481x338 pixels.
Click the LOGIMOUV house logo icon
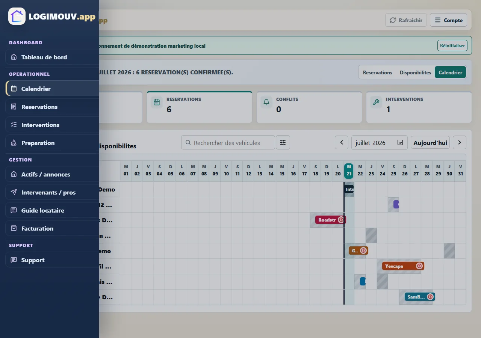(x=17, y=16)
